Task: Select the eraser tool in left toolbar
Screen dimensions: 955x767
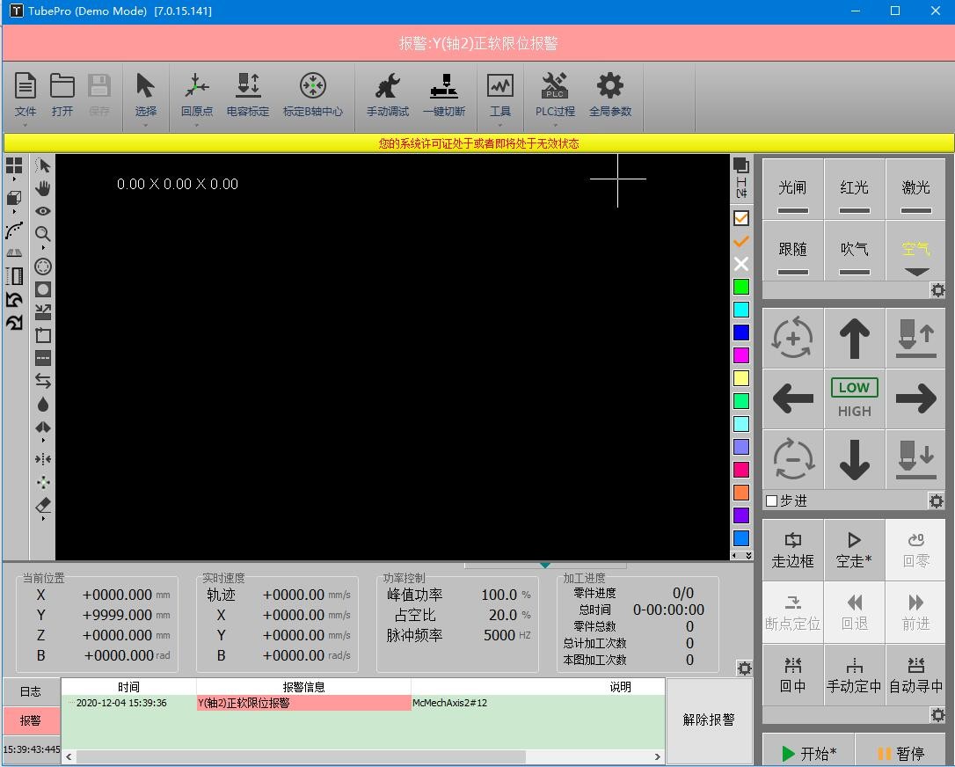Action: (42, 506)
